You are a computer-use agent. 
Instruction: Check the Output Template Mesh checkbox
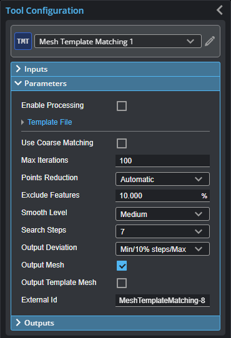(x=122, y=283)
